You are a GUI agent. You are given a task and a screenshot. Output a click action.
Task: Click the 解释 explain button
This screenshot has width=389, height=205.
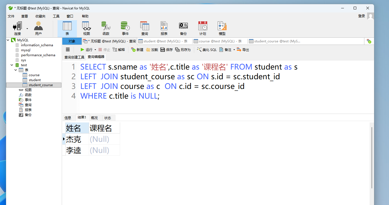pos(119,50)
